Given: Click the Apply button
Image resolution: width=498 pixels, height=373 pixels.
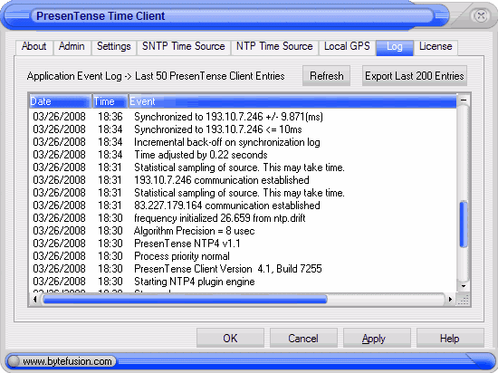Looking at the screenshot, I should [377, 338].
